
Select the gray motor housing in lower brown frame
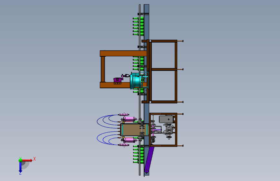pyautogui.click(x=166, y=119)
